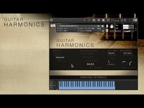Image resolution: width=144 pixels, height=108 pixels.
Task: Switch to the RECORDER tab
Action: [x=126, y=50]
